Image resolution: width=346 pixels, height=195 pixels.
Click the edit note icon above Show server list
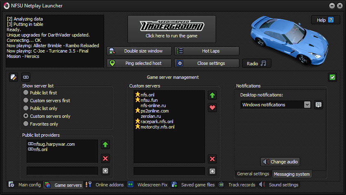(13, 77)
